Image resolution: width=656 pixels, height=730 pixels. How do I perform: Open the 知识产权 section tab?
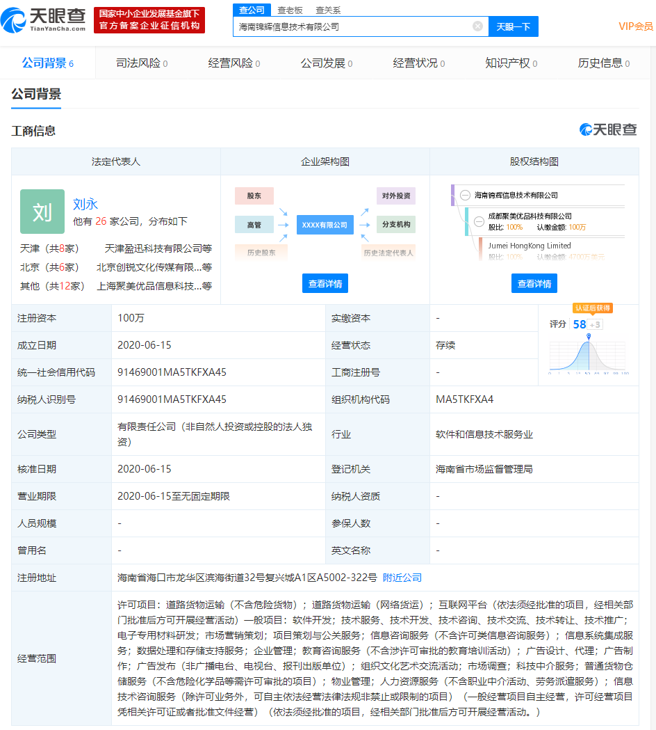click(x=511, y=63)
